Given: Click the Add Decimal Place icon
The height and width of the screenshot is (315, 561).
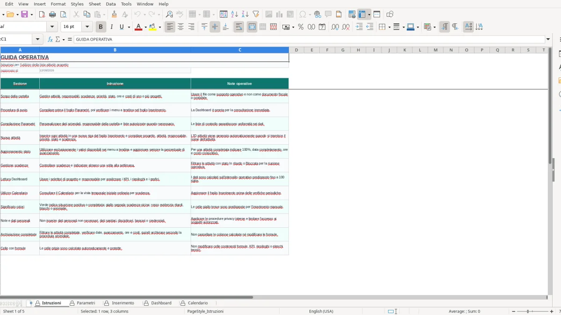Looking at the screenshot, I should point(335,27).
